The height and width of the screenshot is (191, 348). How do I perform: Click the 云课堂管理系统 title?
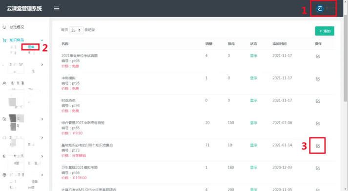tap(24, 9)
